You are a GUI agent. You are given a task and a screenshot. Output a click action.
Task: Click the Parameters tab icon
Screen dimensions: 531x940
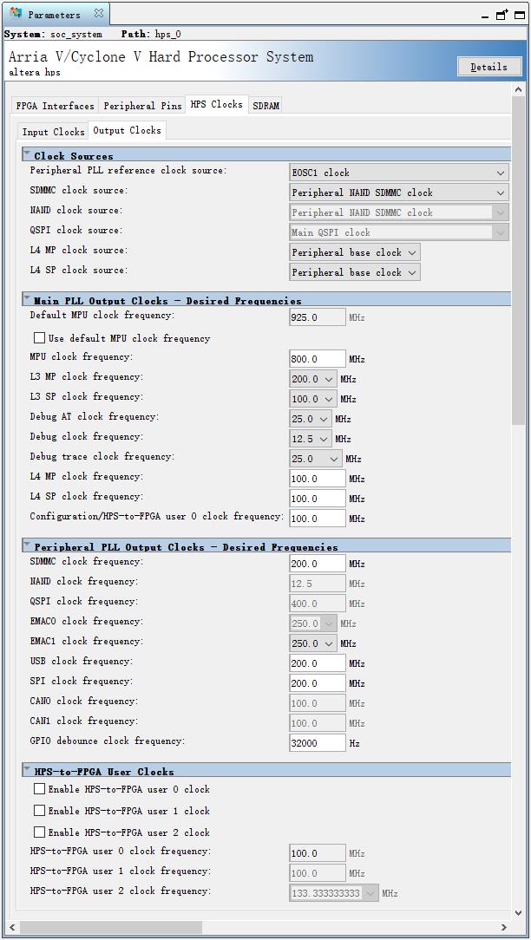[x=16, y=13]
